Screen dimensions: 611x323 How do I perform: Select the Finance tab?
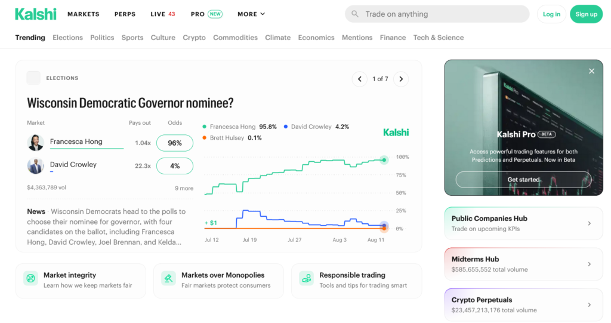[x=393, y=38]
